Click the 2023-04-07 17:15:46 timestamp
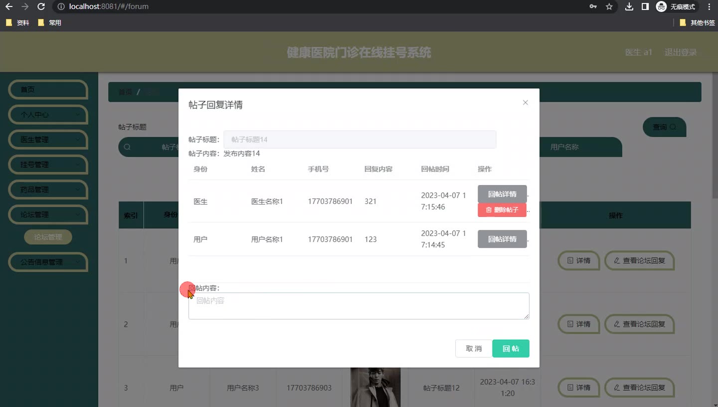Screen dimensions: 718x407 (x=443, y=201)
